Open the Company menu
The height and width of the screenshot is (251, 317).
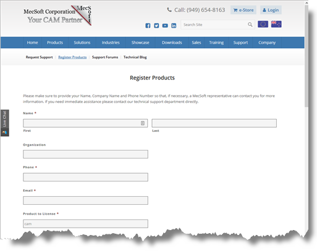(x=267, y=43)
